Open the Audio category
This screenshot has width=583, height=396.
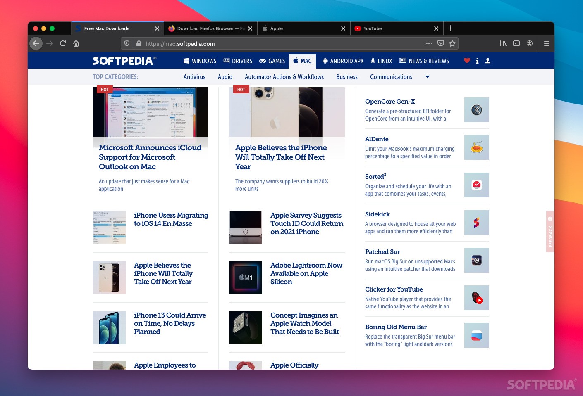[225, 77]
